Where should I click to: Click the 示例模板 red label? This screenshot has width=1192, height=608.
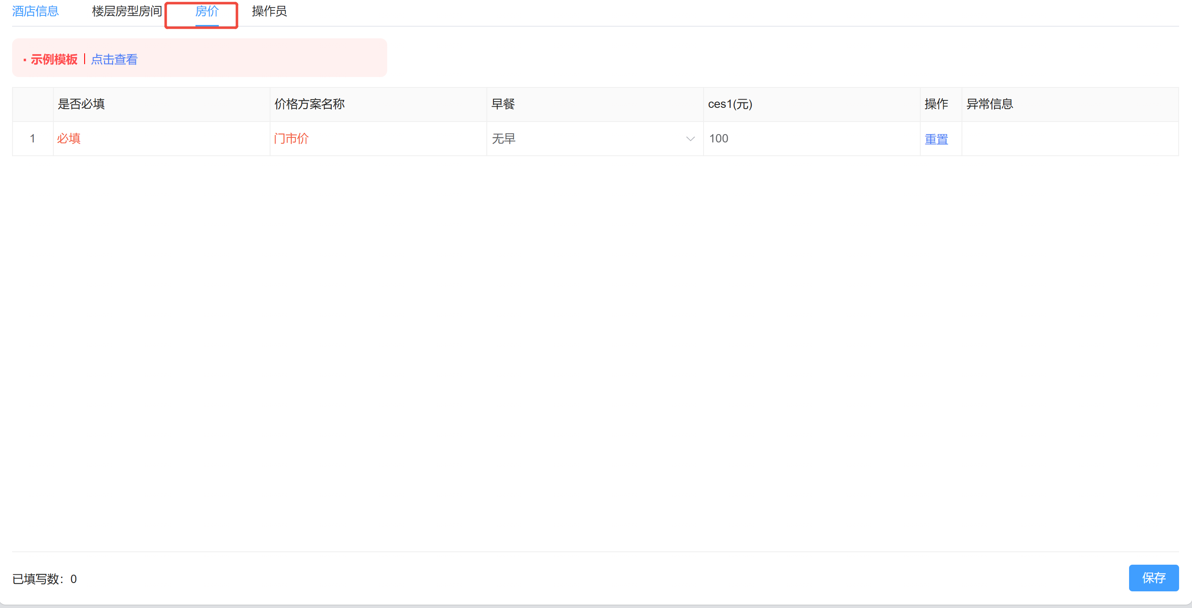[54, 60]
